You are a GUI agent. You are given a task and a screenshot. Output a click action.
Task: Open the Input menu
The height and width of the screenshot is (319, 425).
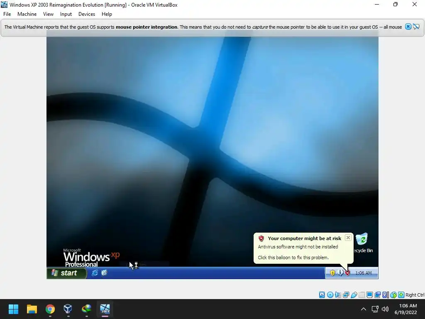click(x=66, y=14)
